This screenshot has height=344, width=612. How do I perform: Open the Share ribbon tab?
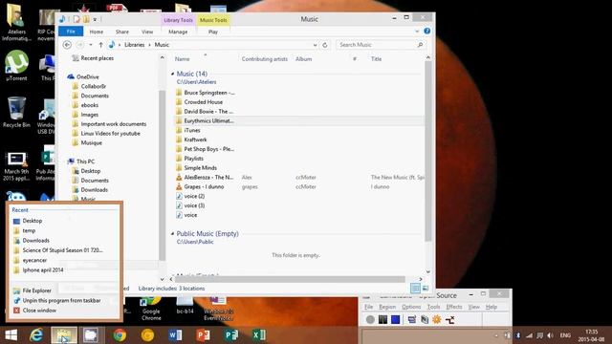122,32
